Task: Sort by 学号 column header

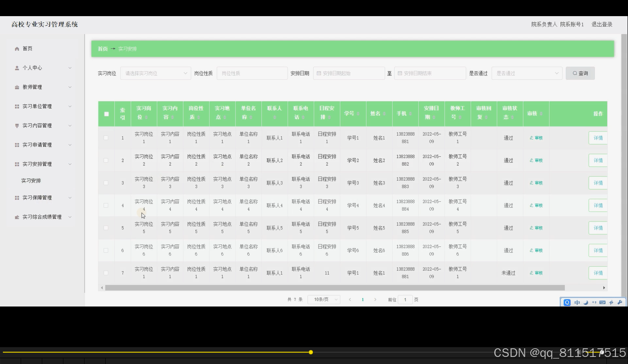Action: tap(353, 113)
